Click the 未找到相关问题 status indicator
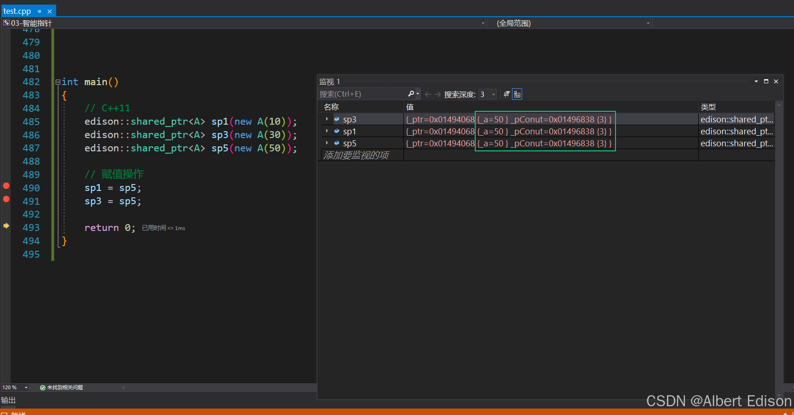 click(61, 387)
